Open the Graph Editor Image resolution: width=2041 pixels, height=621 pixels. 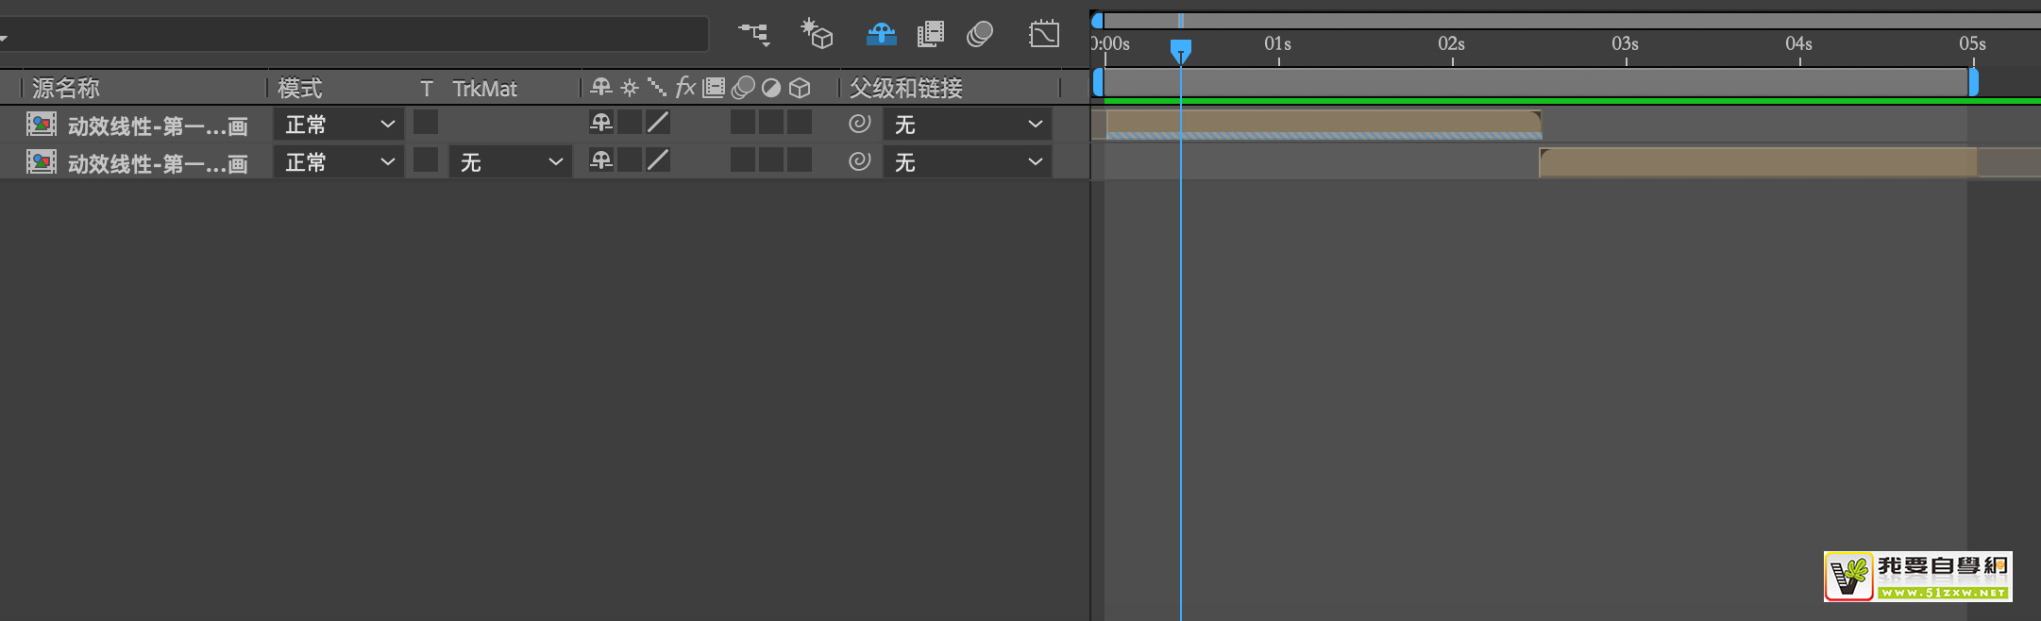point(1043,35)
